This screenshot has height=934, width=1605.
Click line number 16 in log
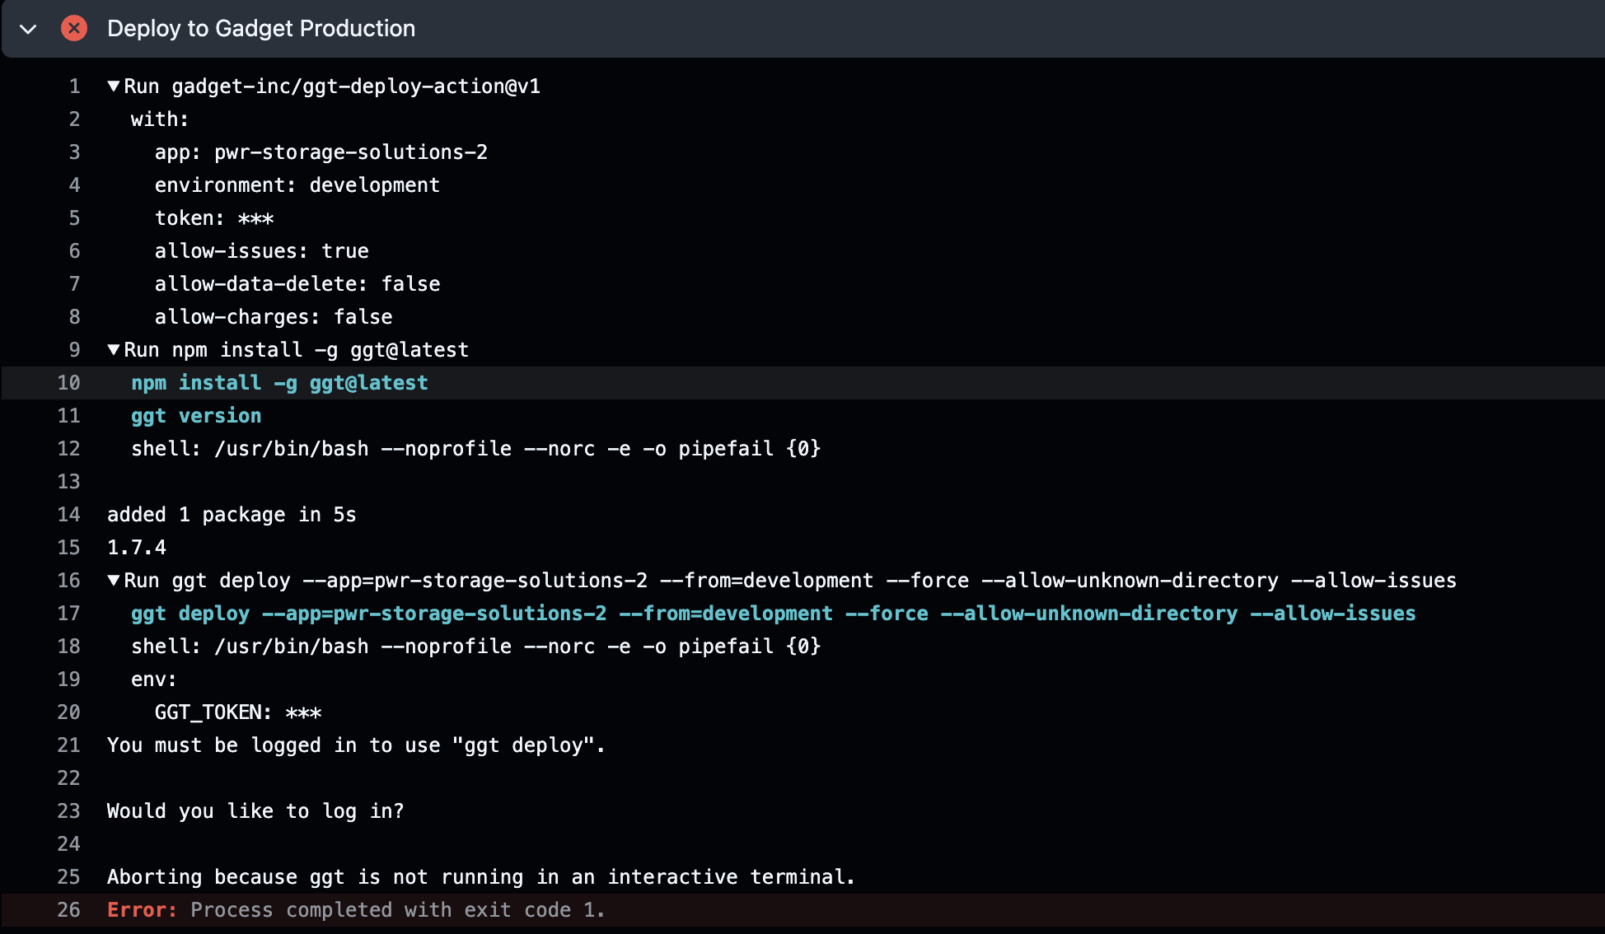coord(68,581)
